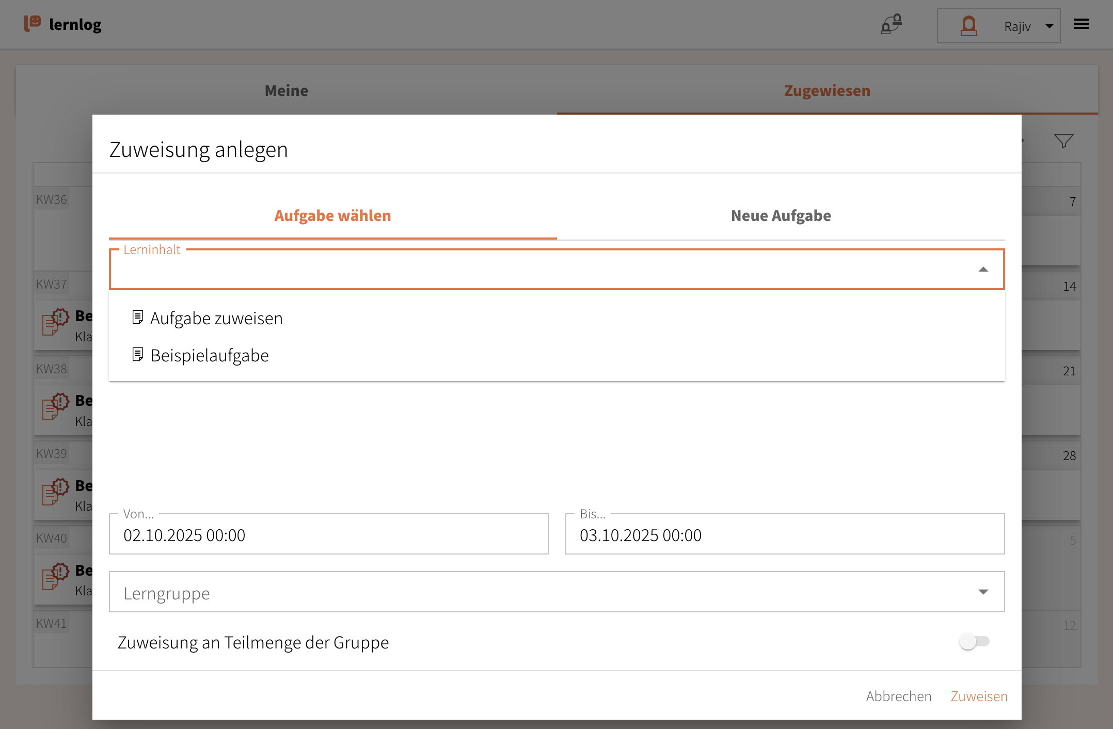Click document icon beside Beispielaufgabe
This screenshot has height=729, width=1113.
click(137, 354)
